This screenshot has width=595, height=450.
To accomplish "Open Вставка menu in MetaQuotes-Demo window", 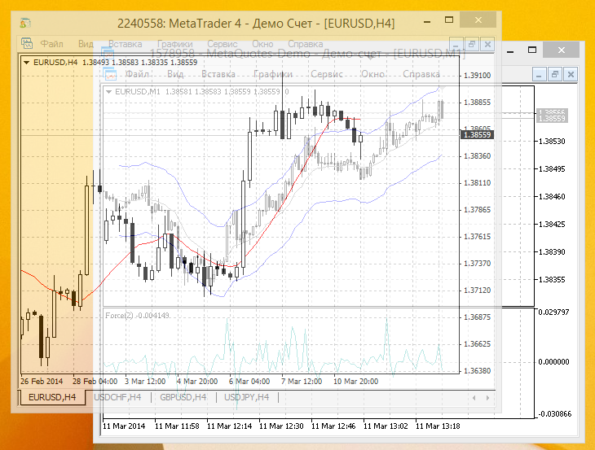I will (218, 74).
